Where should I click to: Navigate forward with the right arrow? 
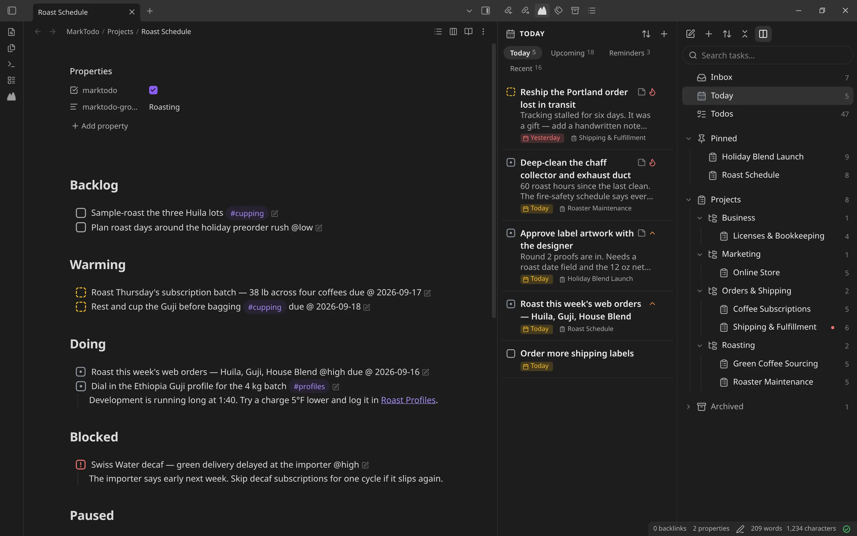[x=52, y=32]
